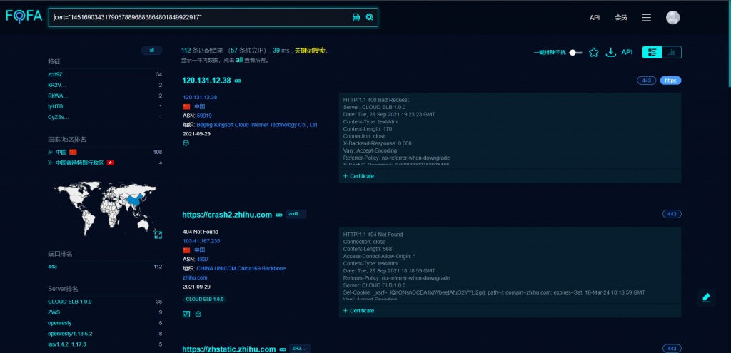Open https://crash2.zhihu.com result heading

[x=227, y=215]
